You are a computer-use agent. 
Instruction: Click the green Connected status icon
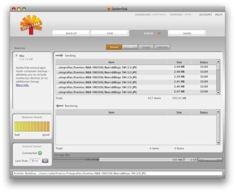tap(40, 153)
